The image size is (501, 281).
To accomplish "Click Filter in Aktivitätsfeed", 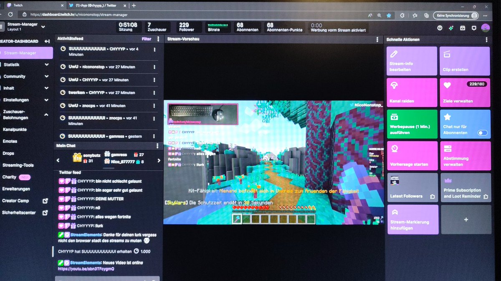I will [x=146, y=39].
